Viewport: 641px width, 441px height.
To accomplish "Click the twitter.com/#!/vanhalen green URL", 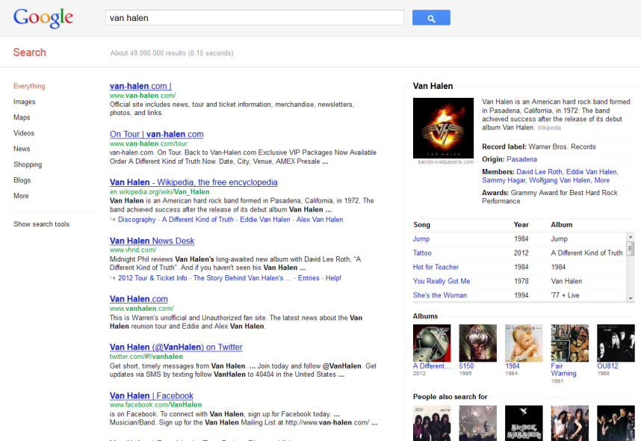I will click(146, 357).
